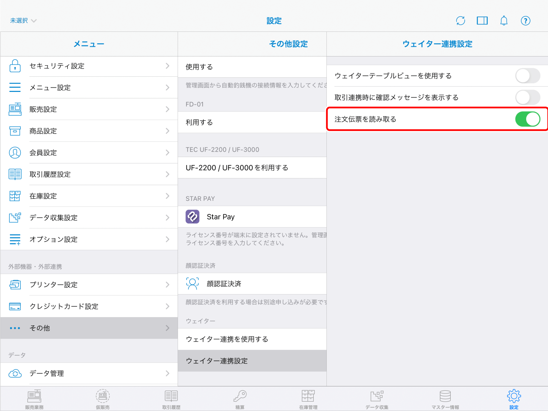Viewport: 548px width, 411px height.
Task: Click the Star Pay app icon
Action: coord(192,217)
